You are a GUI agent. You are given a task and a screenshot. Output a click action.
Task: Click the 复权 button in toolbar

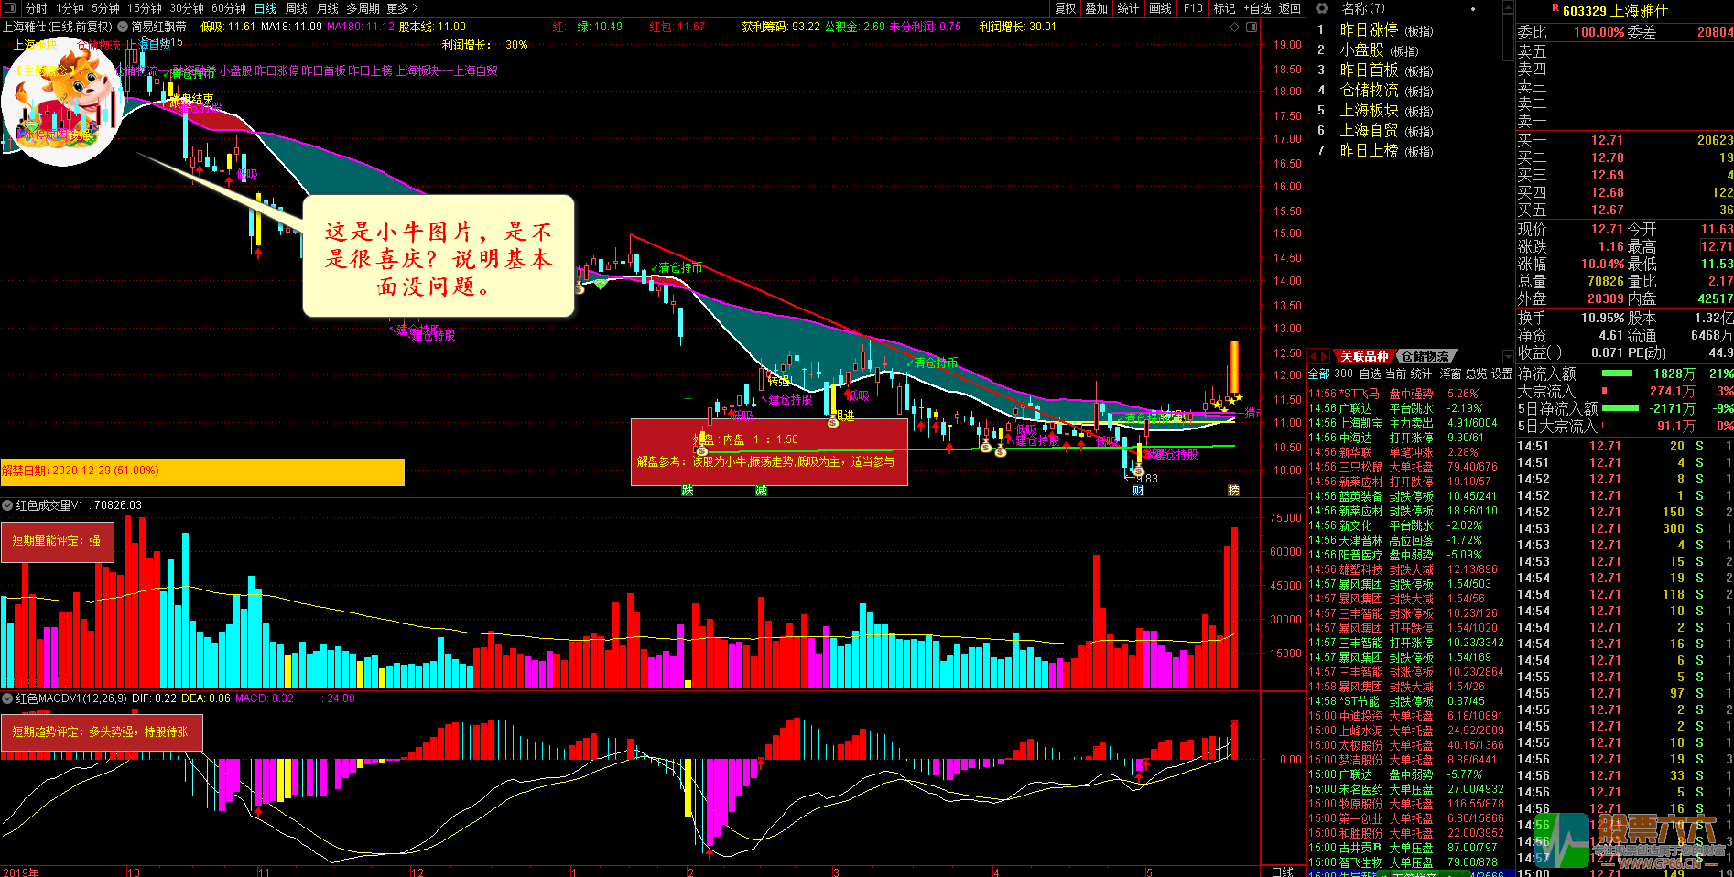pyautogui.click(x=1065, y=8)
